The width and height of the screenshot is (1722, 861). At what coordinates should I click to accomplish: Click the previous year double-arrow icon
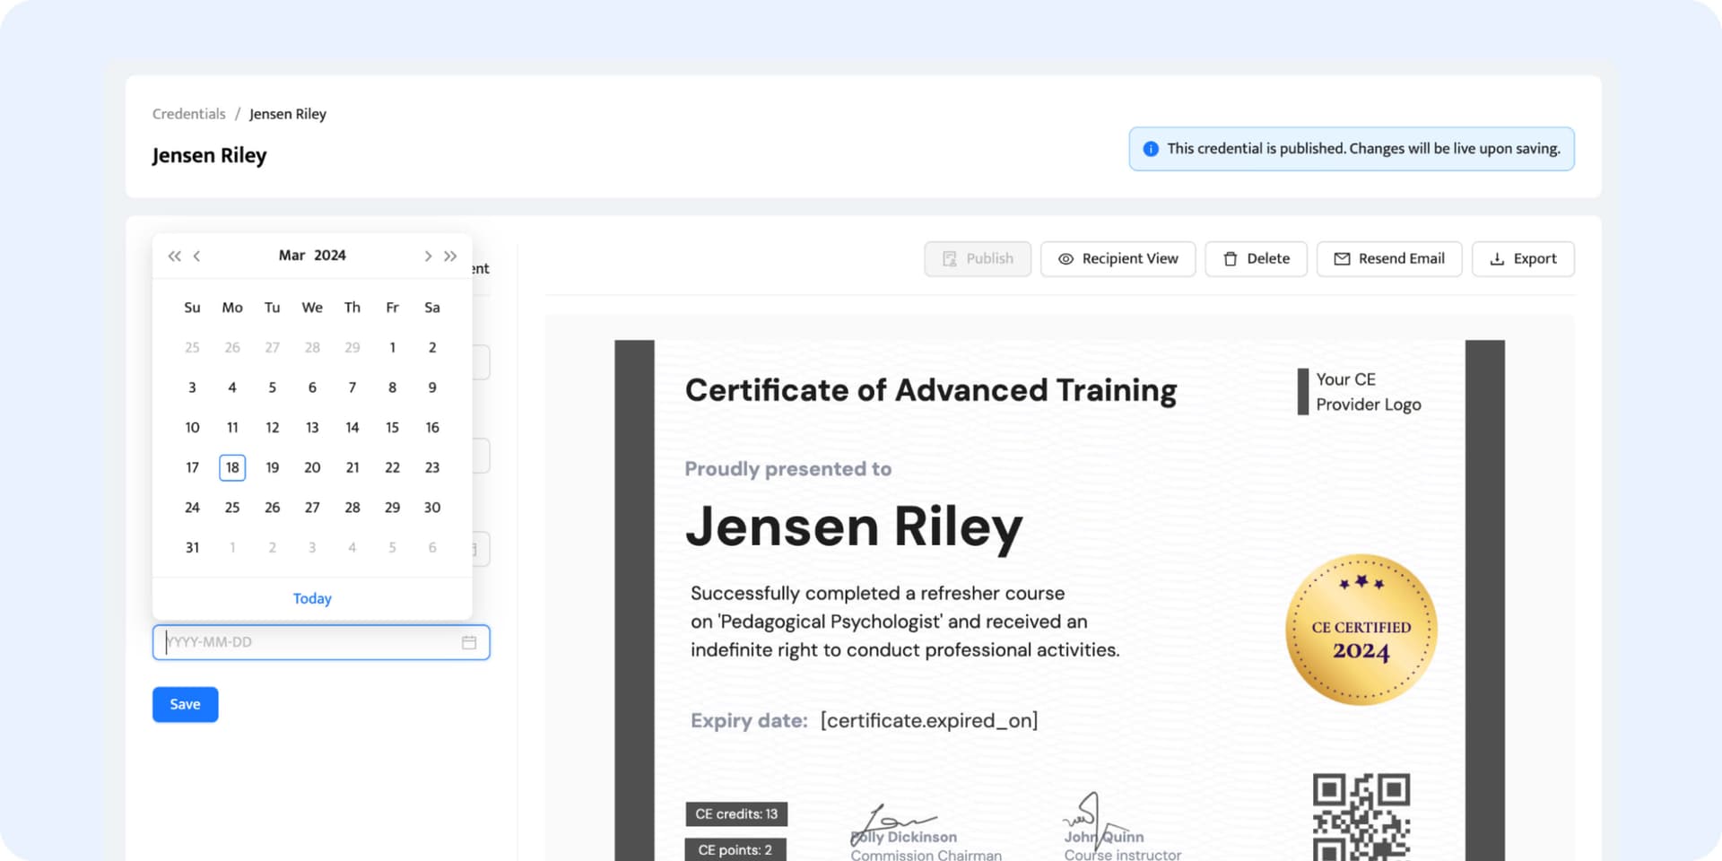pos(174,257)
